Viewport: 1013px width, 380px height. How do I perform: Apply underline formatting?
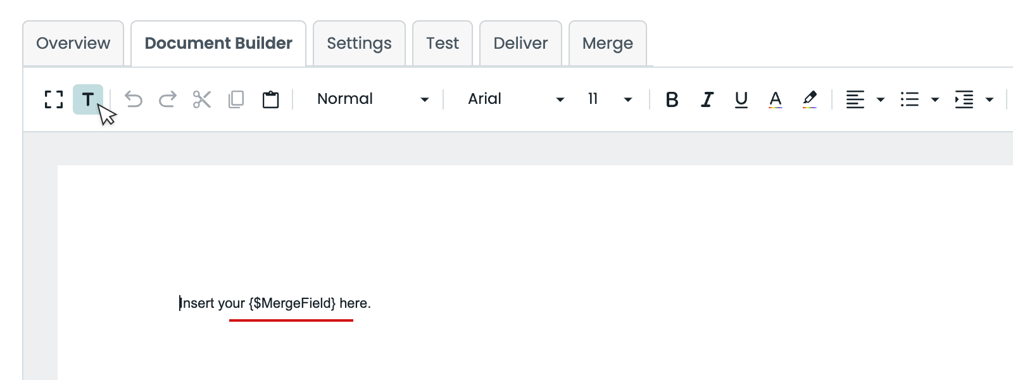(x=741, y=99)
